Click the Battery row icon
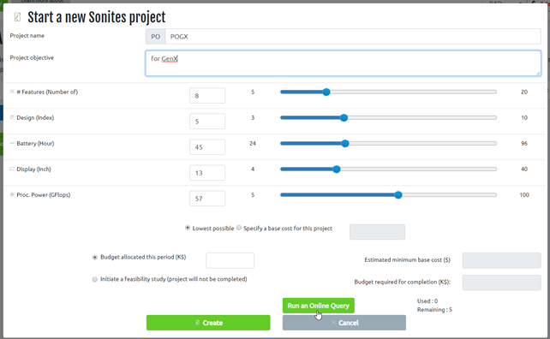This screenshot has height=339, width=550. click(12, 143)
